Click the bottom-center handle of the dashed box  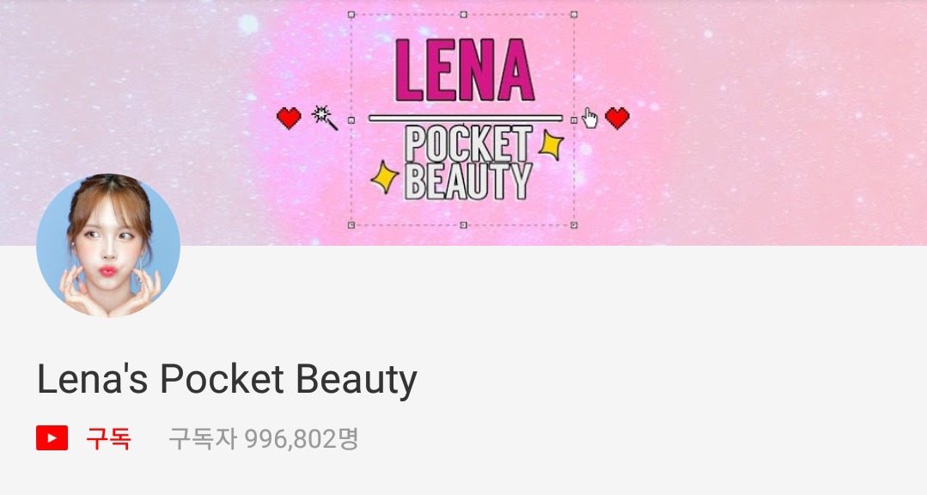click(464, 225)
